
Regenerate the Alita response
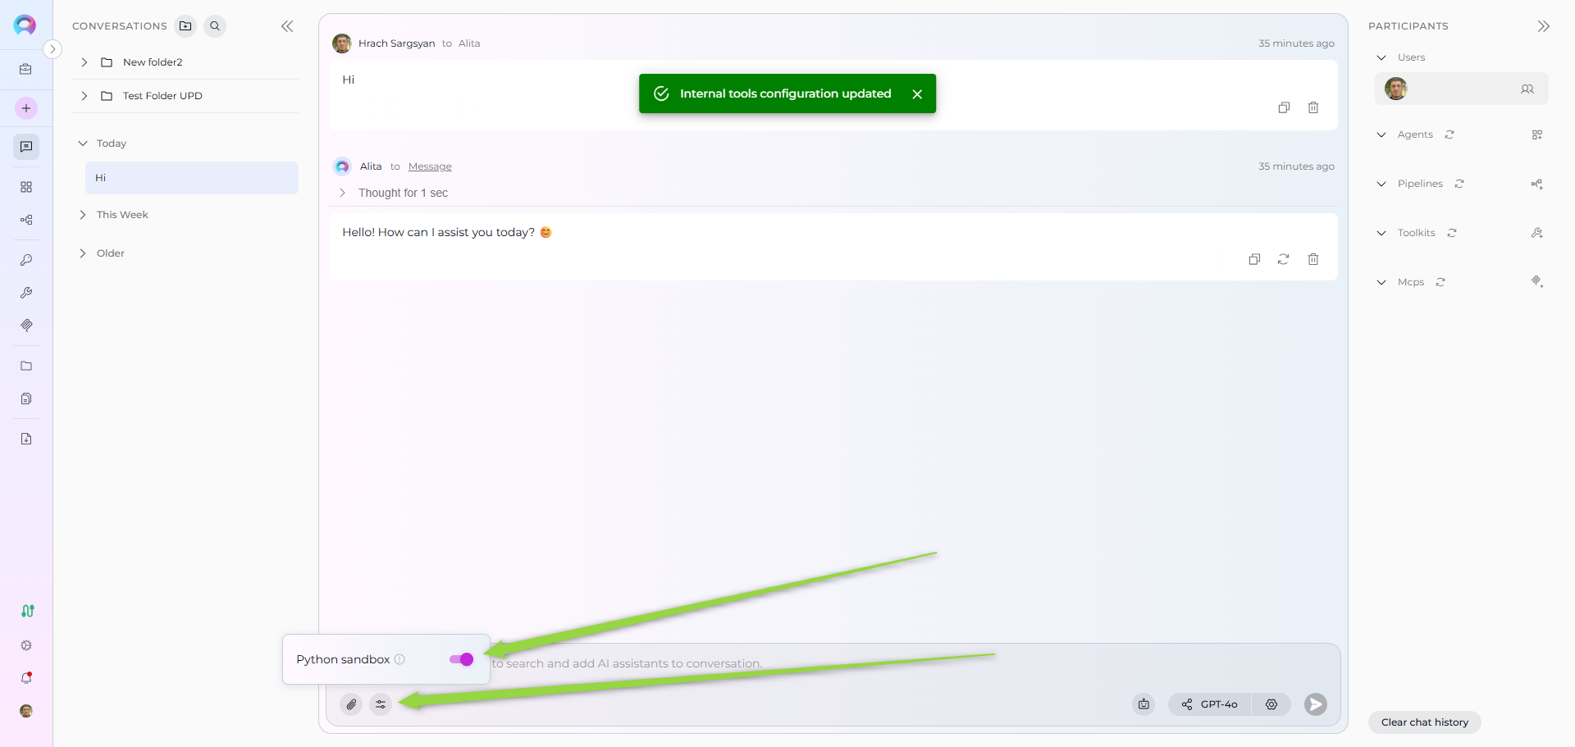pyautogui.click(x=1283, y=259)
